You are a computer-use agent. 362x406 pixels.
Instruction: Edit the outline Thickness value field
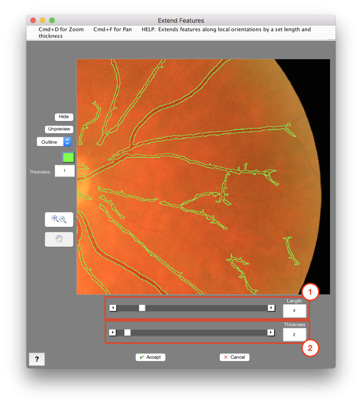(x=65, y=171)
